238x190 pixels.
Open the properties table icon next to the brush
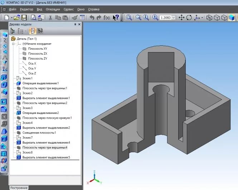click(x=82, y=17)
